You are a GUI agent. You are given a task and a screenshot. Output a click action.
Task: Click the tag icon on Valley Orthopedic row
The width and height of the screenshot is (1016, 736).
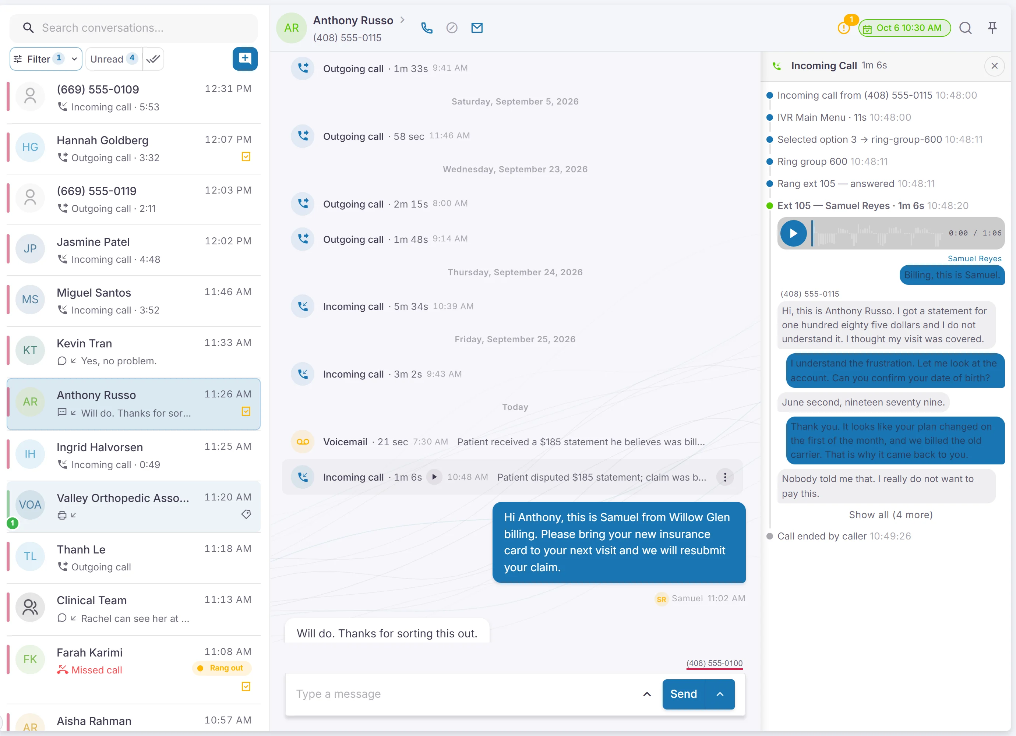(246, 514)
